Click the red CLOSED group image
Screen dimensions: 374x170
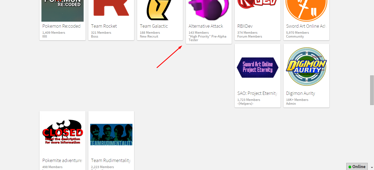point(63,132)
